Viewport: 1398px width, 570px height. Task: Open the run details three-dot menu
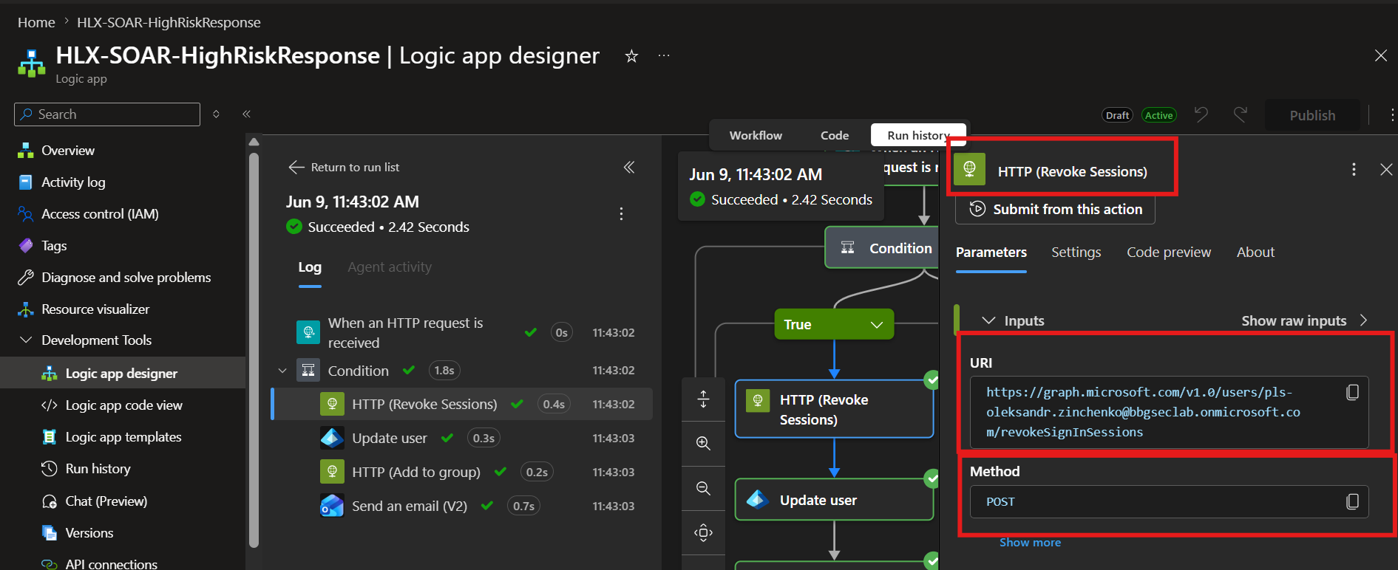click(621, 214)
